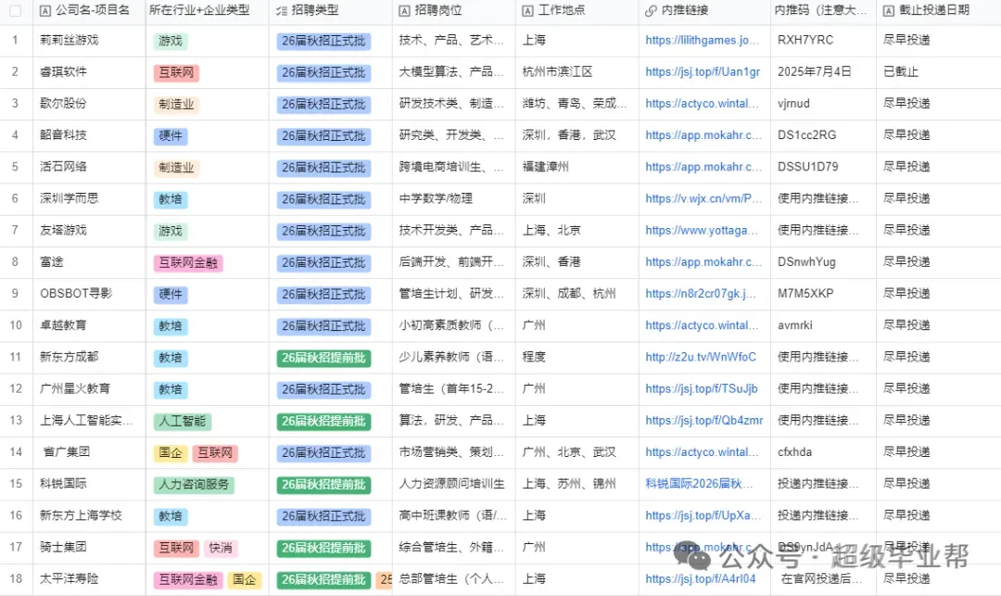Select the 福建漳州 location cell
The image size is (1001, 596).
[x=577, y=167]
